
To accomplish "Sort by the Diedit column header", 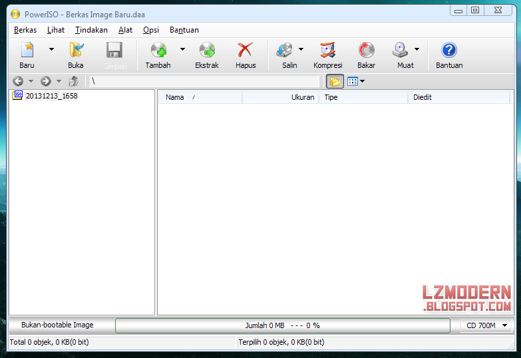I will (x=458, y=97).
